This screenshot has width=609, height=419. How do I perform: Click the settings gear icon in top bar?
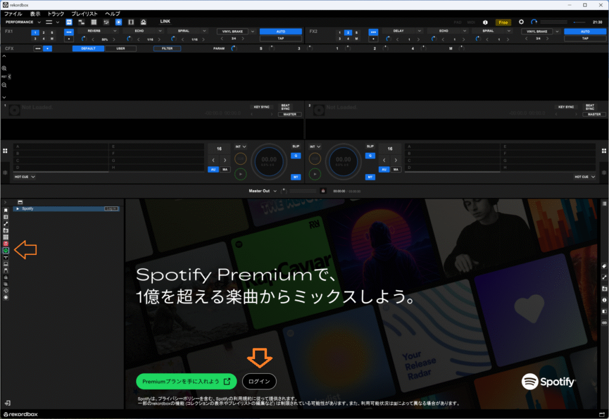pos(521,22)
